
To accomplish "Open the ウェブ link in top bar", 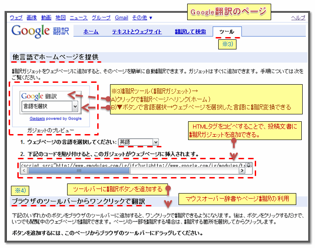I will click(x=16, y=18).
